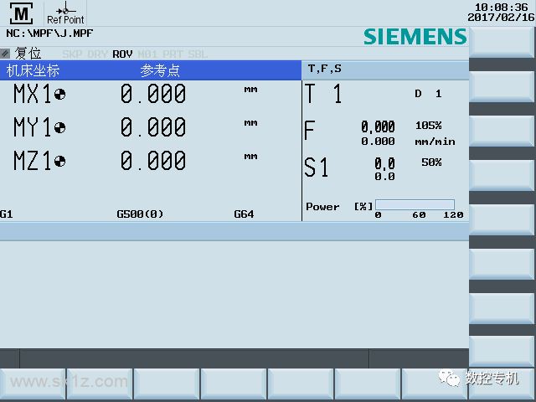This screenshot has width=536, height=402.
Task: Click the reset status icon beside 复位
Action: [5, 54]
